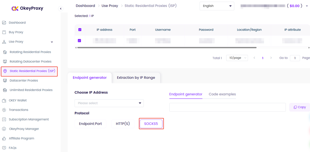
Task: Select Datacenter Proxies menu item
Action: tap(24, 81)
